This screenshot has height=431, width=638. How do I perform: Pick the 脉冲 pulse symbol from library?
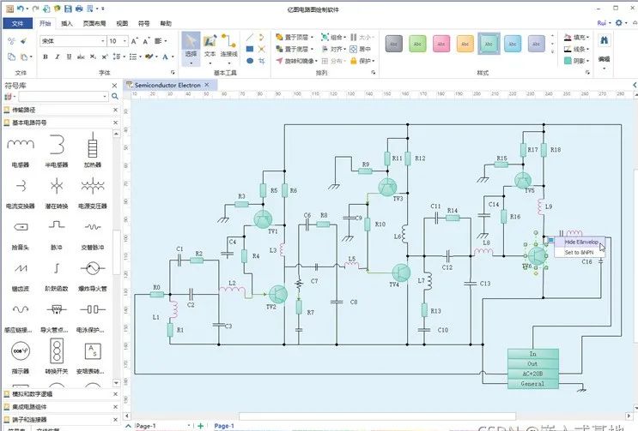pyautogui.click(x=57, y=233)
